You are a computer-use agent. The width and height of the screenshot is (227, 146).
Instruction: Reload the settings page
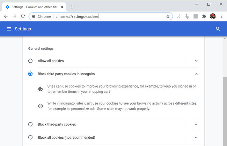[x=23, y=16]
